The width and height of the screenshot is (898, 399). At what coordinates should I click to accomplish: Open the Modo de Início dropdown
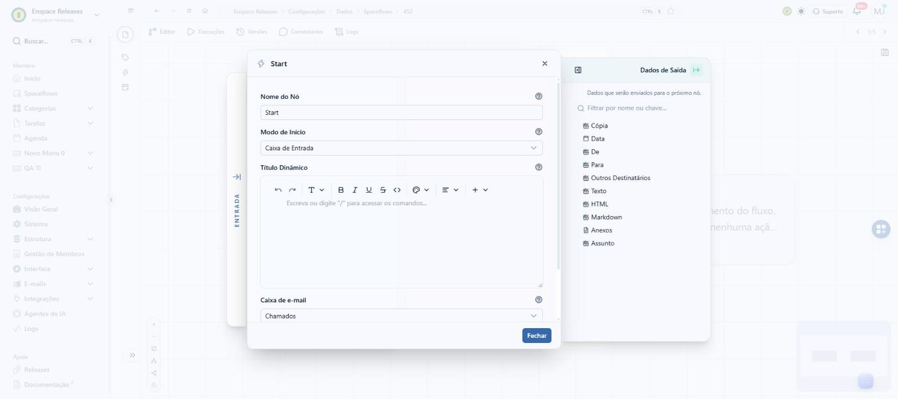pos(401,148)
